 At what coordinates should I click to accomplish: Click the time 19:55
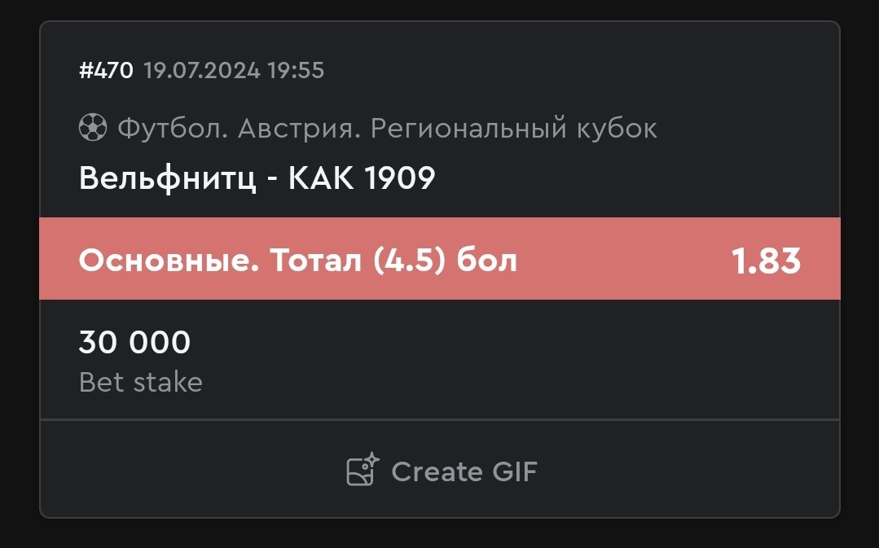tap(296, 71)
